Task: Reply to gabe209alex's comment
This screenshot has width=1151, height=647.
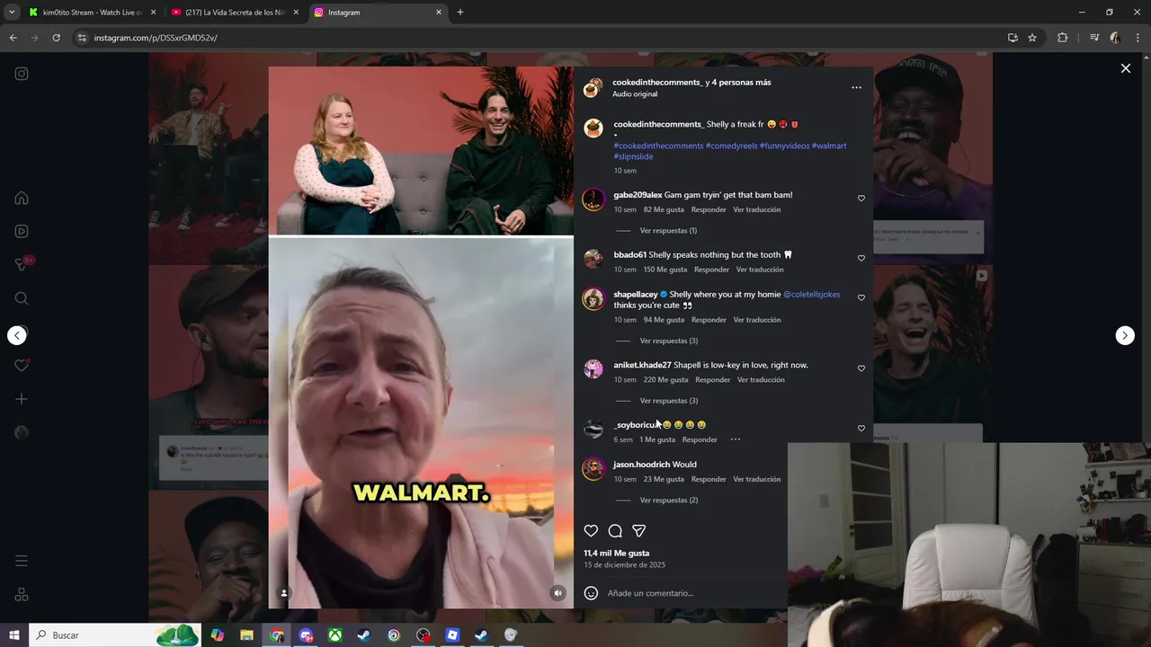Action: click(x=709, y=209)
